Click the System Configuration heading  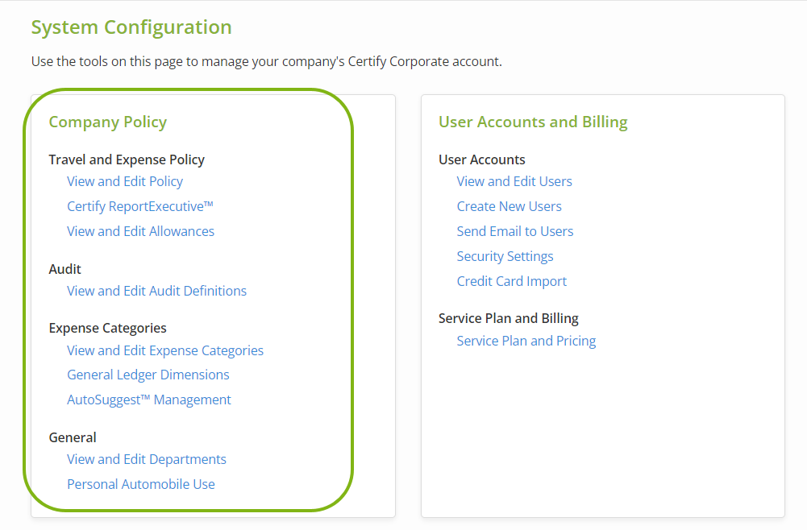click(x=131, y=27)
